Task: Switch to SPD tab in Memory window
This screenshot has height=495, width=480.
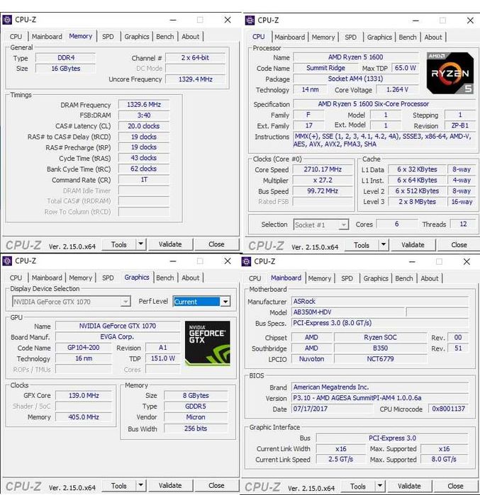Action: pos(108,37)
